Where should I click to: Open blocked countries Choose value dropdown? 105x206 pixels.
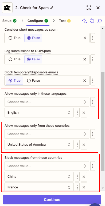(47, 166)
